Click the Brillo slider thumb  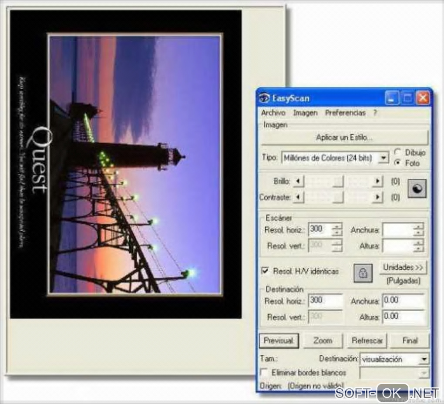[x=337, y=182]
